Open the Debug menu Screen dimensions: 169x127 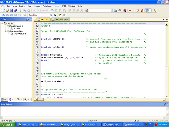pyautogui.click(x=37, y=6)
